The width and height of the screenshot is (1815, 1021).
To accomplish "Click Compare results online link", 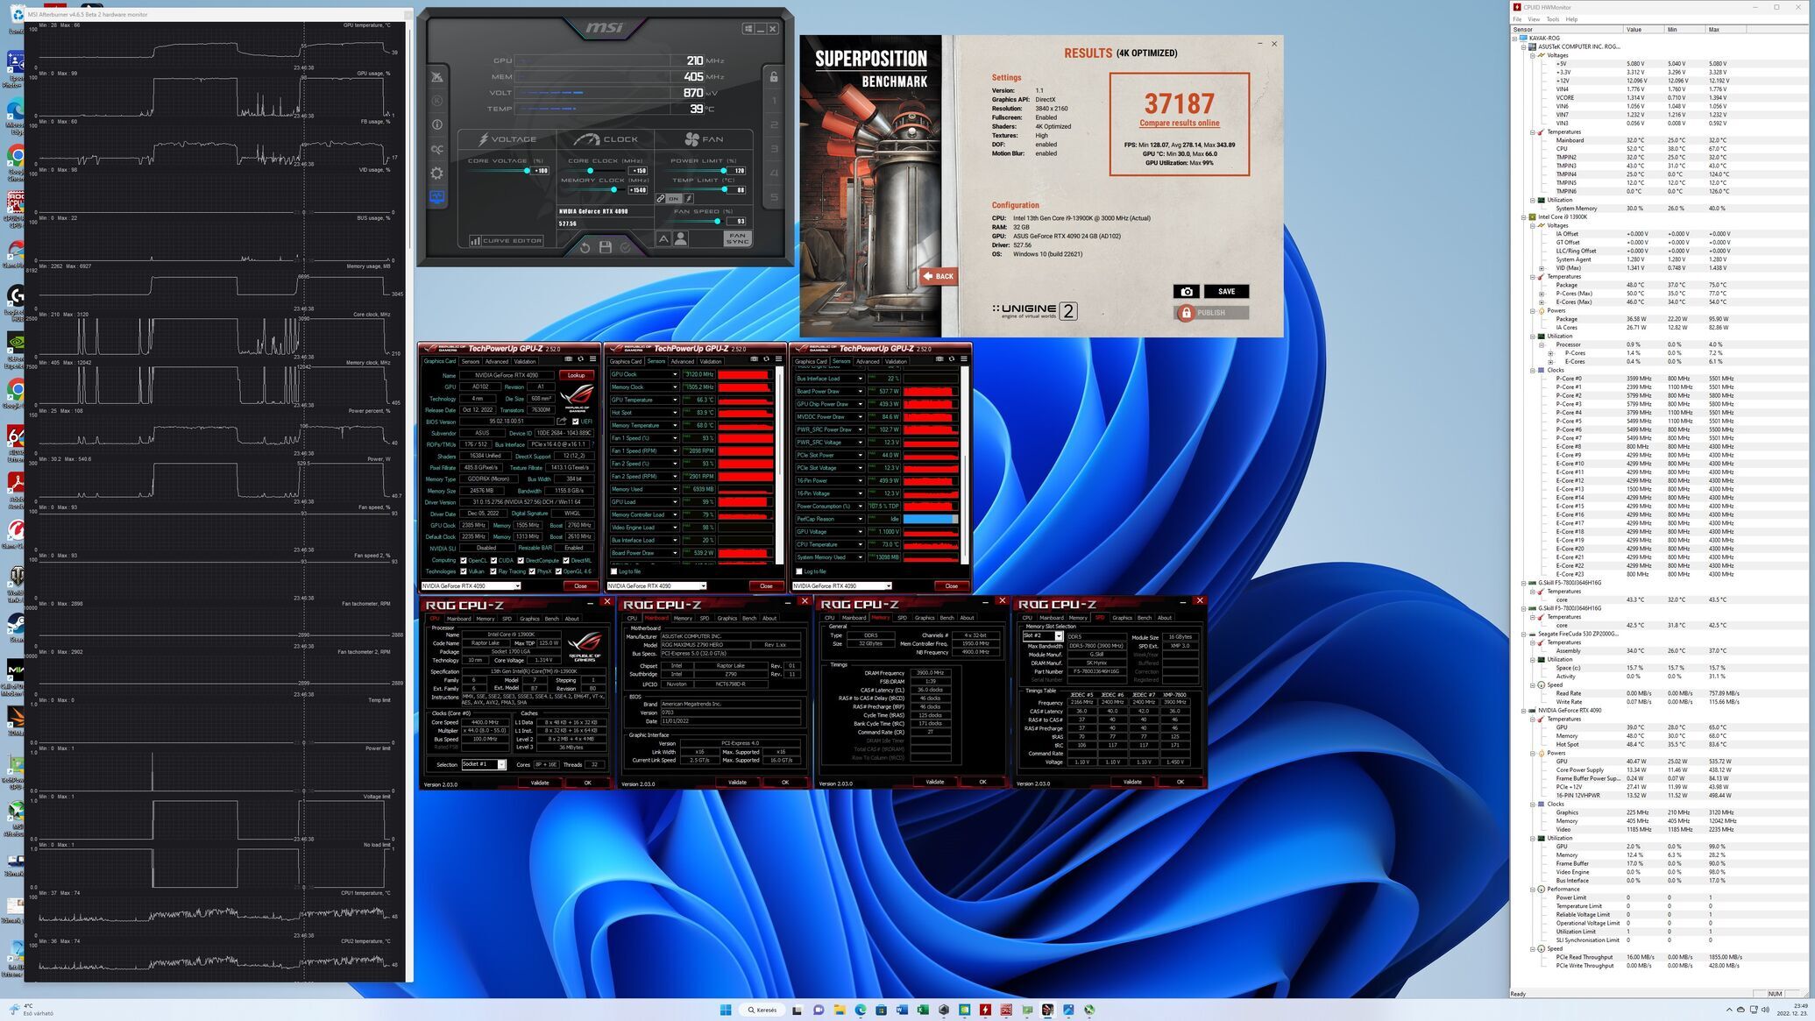I will point(1180,123).
